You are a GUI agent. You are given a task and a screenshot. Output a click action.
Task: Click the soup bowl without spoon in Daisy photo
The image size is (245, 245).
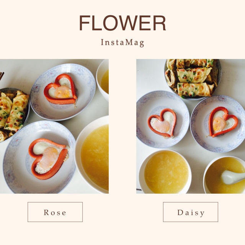pos(165,171)
